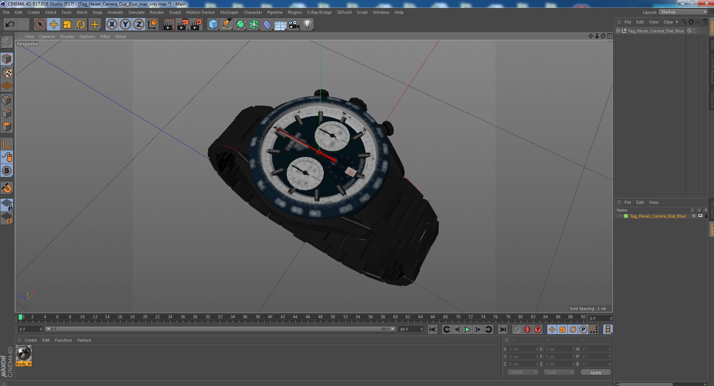Click the Undo arrow icon

pos(10,25)
